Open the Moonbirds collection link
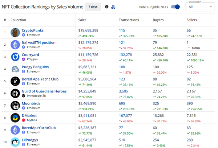The width and height of the screenshot is (218, 148). [31, 103]
